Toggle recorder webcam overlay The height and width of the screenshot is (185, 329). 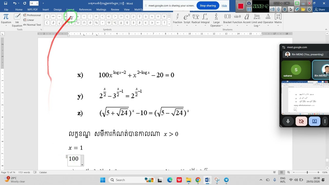[x=285, y=10]
